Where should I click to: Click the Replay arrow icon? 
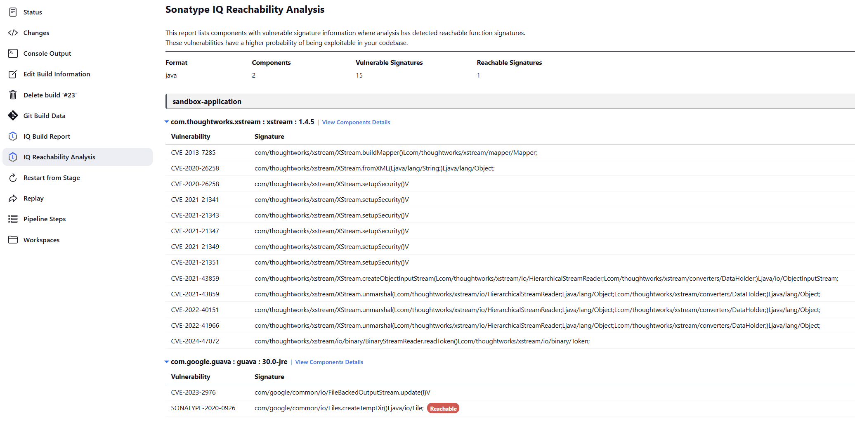click(13, 198)
